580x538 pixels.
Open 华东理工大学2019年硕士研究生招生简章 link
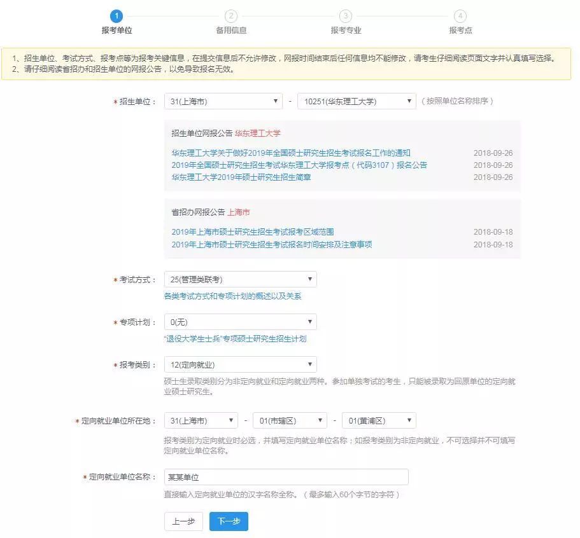click(241, 177)
